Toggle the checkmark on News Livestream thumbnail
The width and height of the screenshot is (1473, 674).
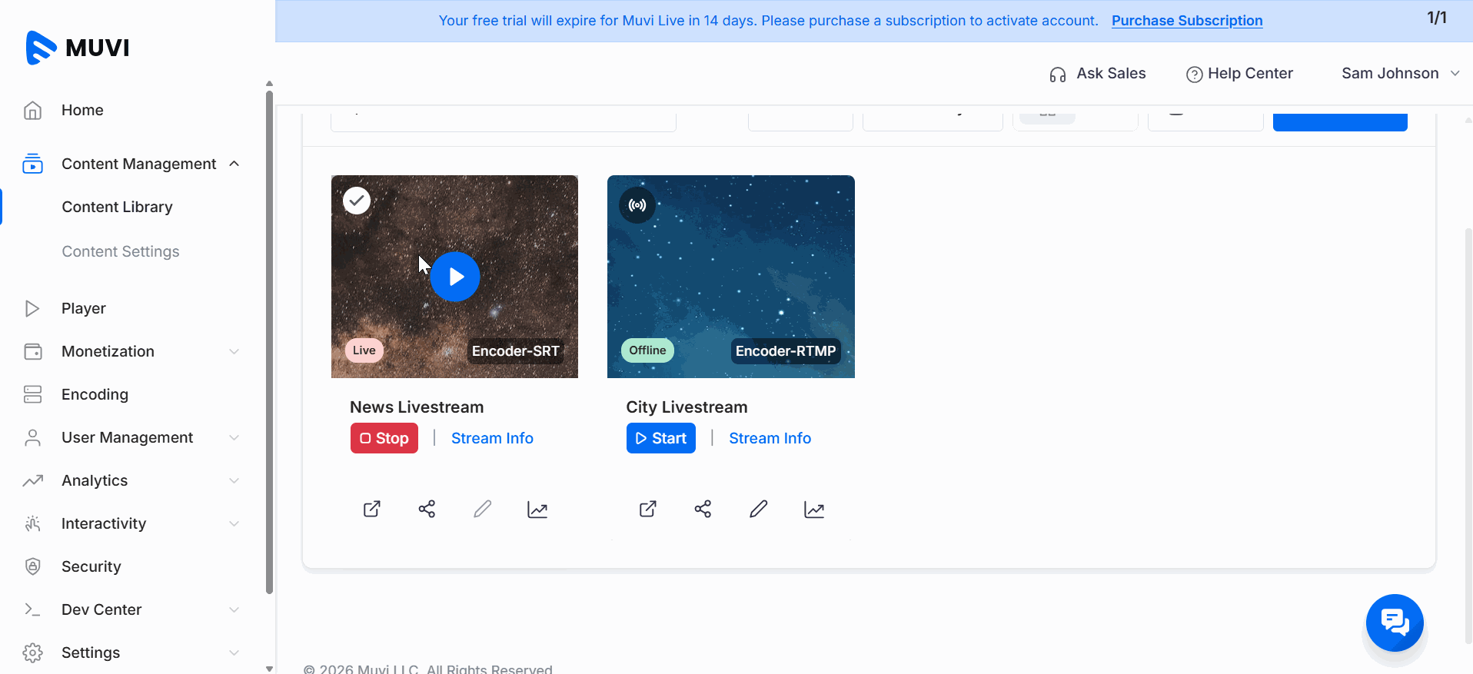[357, 201]
